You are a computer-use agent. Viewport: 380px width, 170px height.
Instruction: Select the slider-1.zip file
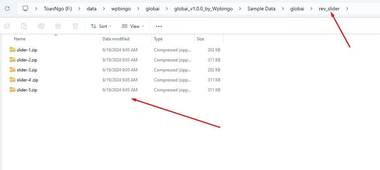point(27,50)
